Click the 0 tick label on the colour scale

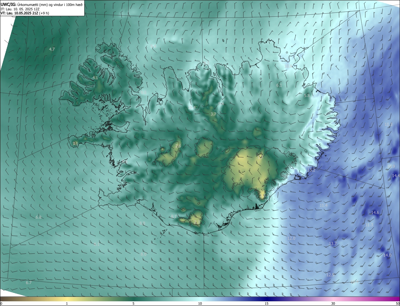click(1, 303)
